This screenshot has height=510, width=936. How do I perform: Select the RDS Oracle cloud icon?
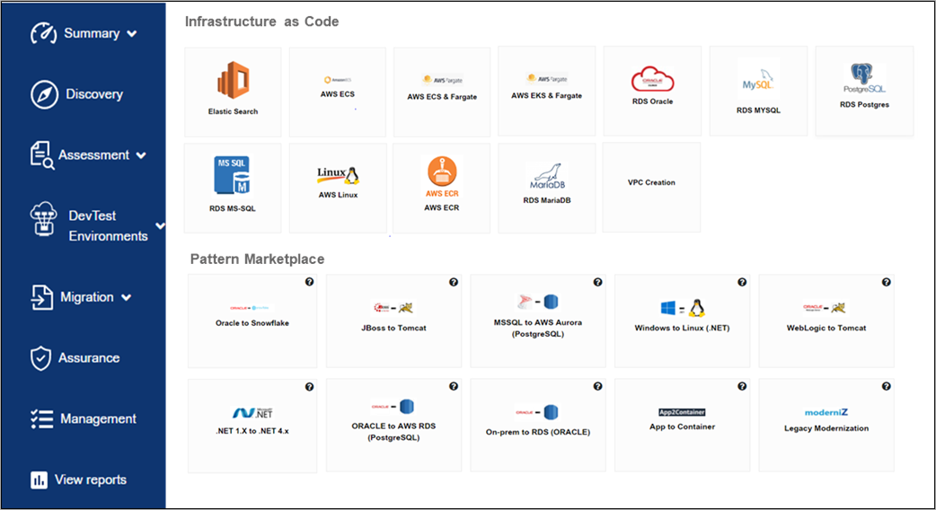tap(652, 79)
